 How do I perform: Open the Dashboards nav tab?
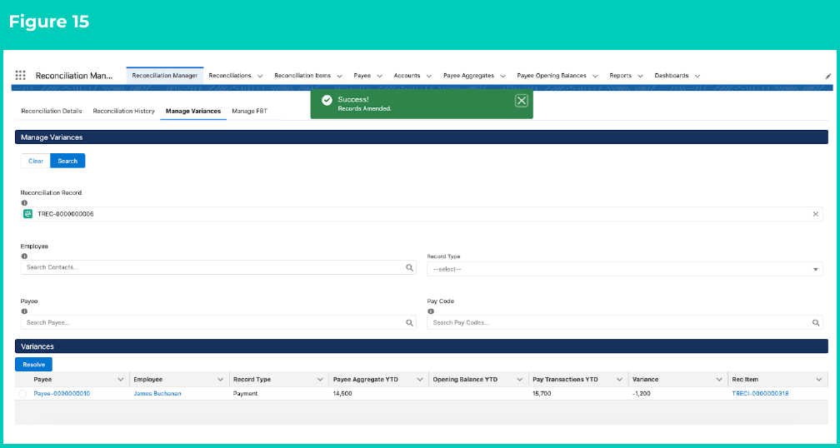click(x=672, y=76)
